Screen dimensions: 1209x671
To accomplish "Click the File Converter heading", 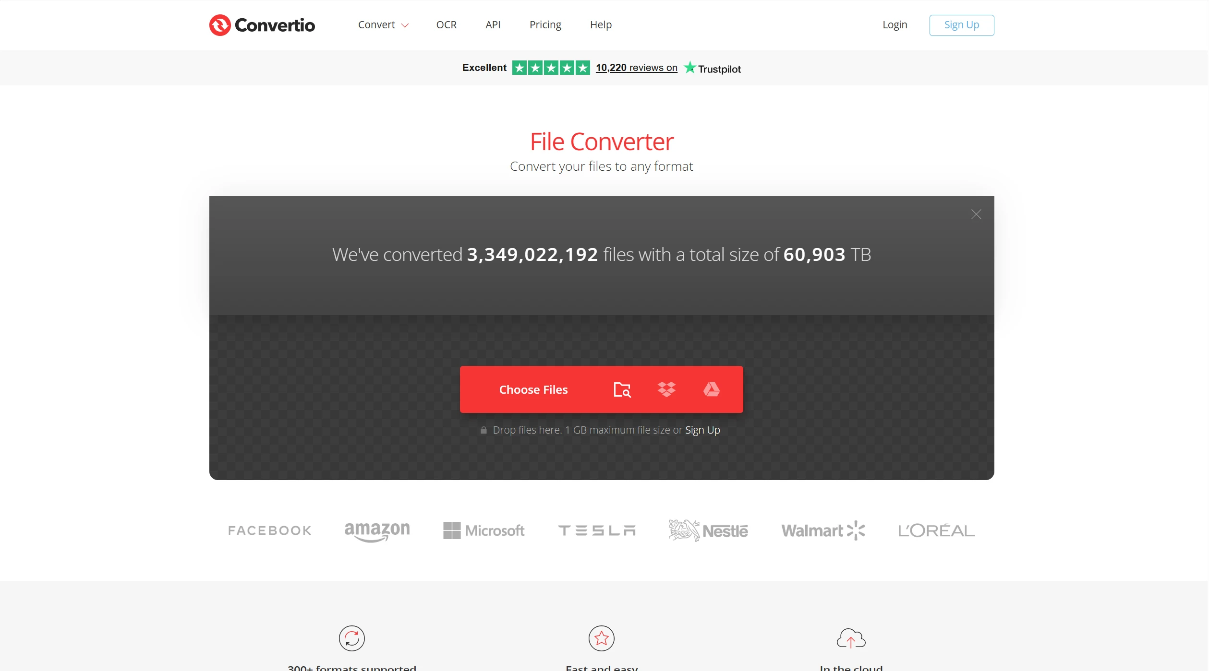I will coord(602,142).
